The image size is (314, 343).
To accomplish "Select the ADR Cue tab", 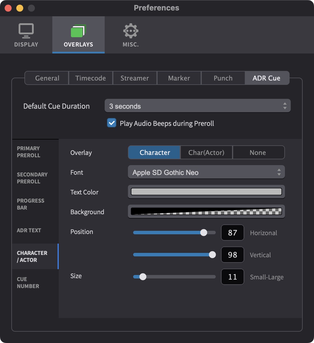I will click(267, 78).
